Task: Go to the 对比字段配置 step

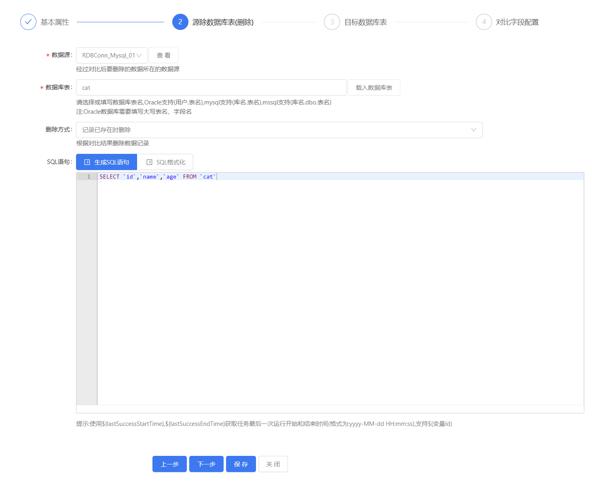Action: [517, 22]
